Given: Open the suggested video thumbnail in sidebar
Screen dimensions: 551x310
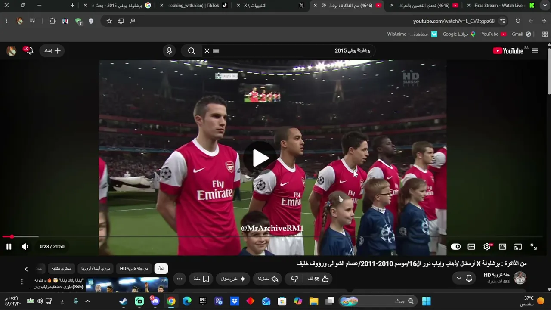Looking at the screenshot, I should point(127,285).
